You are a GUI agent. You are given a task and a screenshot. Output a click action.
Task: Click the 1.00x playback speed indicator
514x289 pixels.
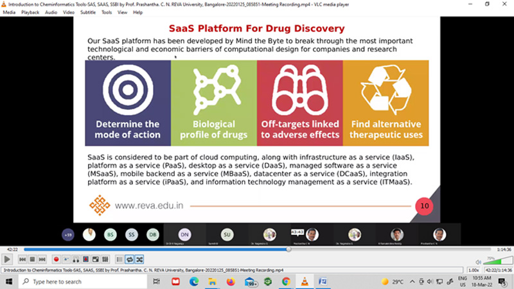click(x=474, y=270)
